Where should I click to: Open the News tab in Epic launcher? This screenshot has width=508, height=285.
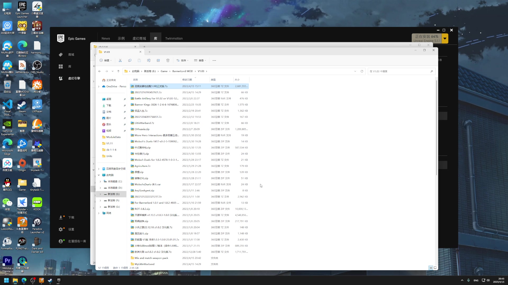click(x=106, y=39)
